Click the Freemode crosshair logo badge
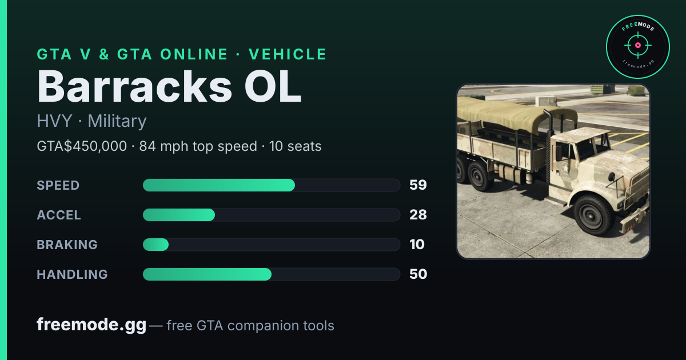This screenshot has height=360, width=686. [637, 46]
